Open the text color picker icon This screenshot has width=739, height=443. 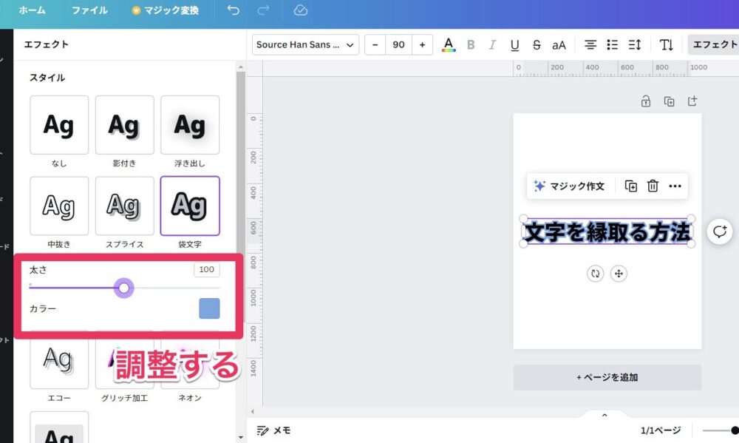coord(449,44)
